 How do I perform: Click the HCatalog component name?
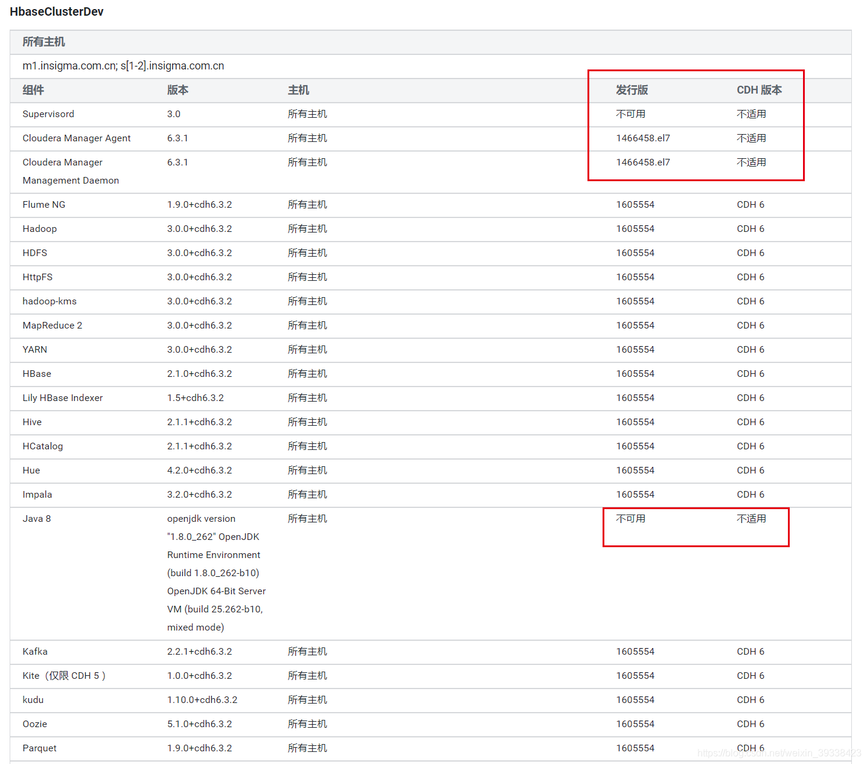pyautogui.click(x=43, y=446)
